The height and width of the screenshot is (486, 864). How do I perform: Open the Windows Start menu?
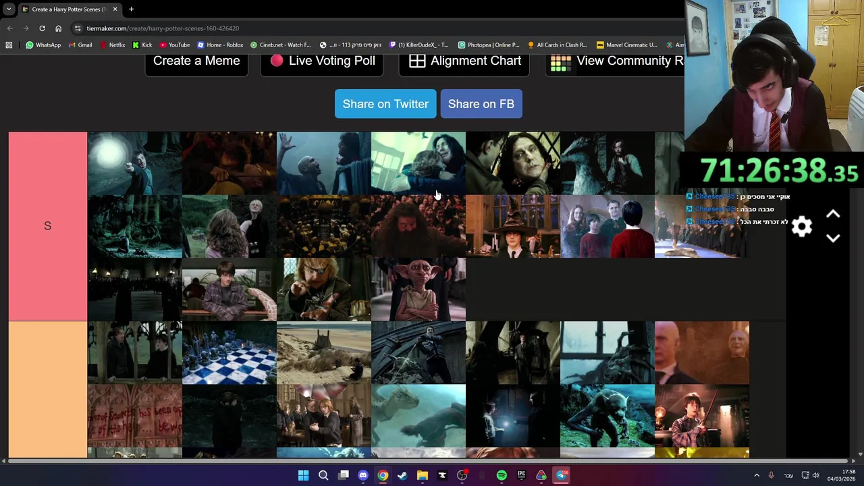coord(304,475)
